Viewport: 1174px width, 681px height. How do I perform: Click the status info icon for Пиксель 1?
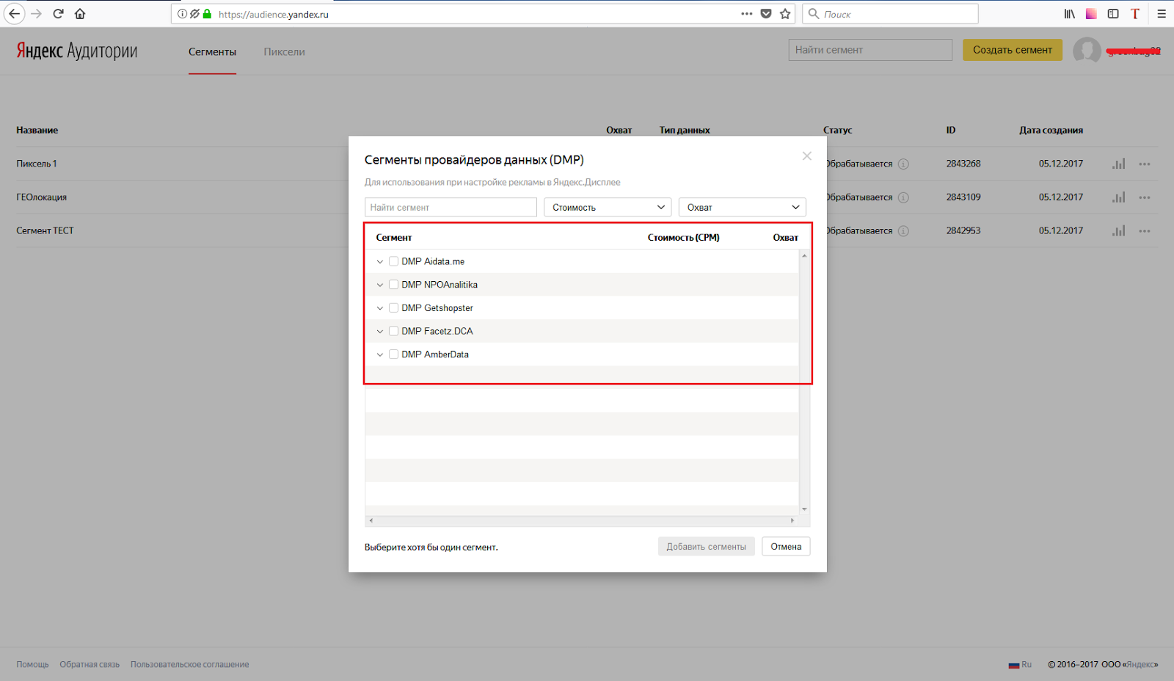(x=903, y=164)
